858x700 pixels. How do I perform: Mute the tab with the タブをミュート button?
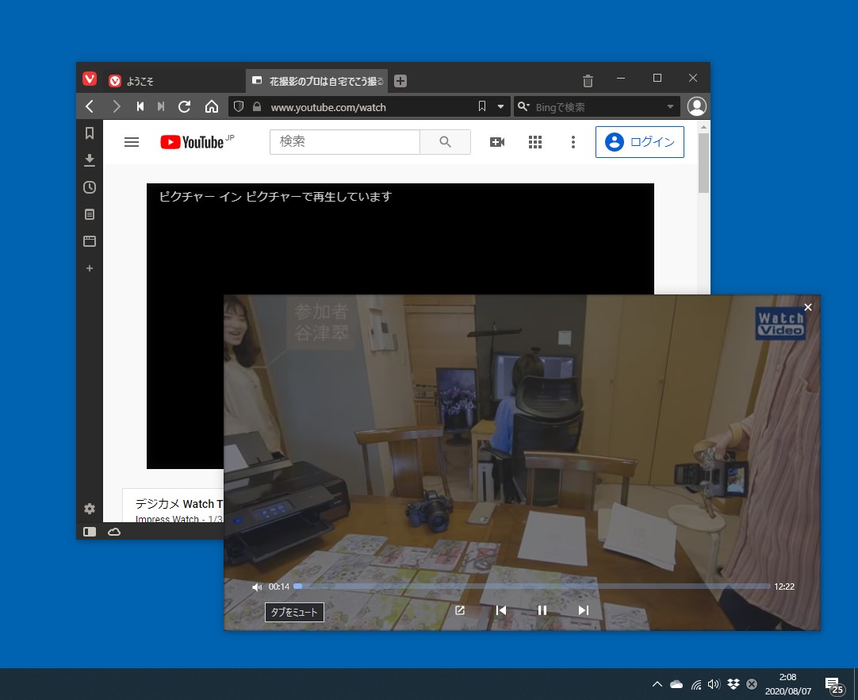(294, 612)
